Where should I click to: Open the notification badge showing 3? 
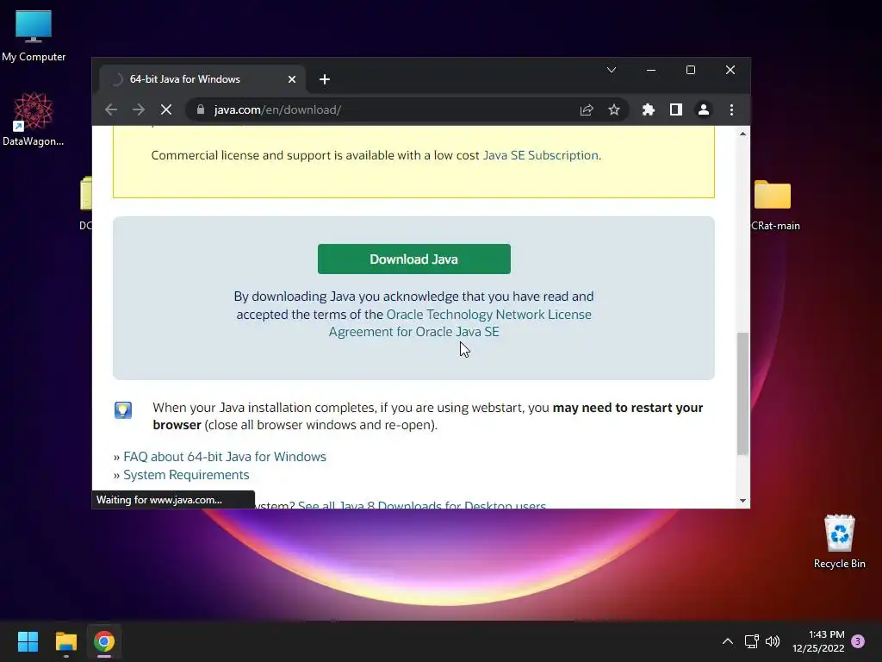point(858,641)
